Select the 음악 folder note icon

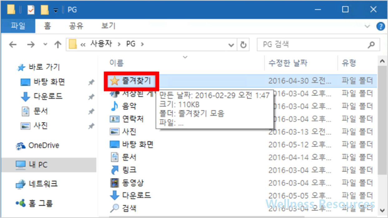[115, 106]
